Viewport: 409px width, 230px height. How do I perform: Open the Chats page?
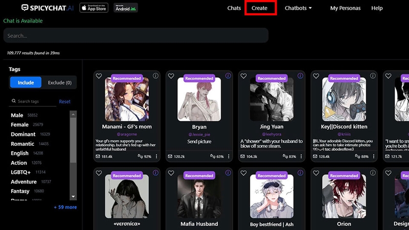(234, 8)
